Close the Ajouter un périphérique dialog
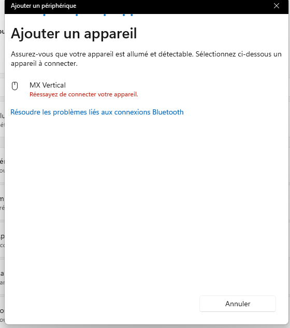 (x=277, y=6)
